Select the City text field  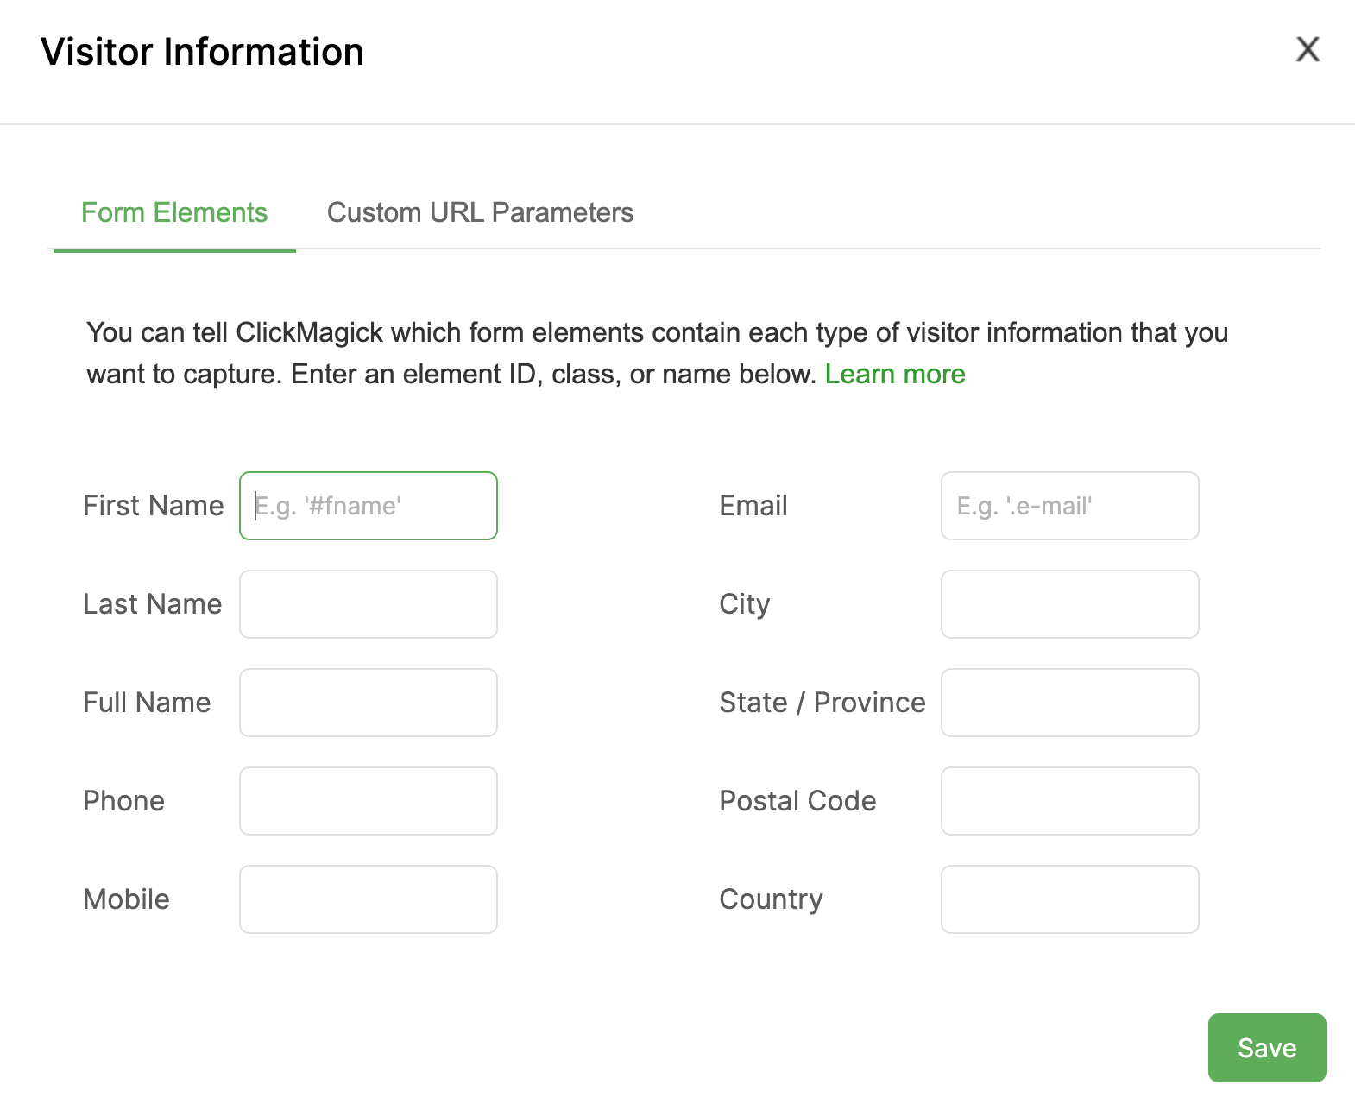coord(1069,604)
